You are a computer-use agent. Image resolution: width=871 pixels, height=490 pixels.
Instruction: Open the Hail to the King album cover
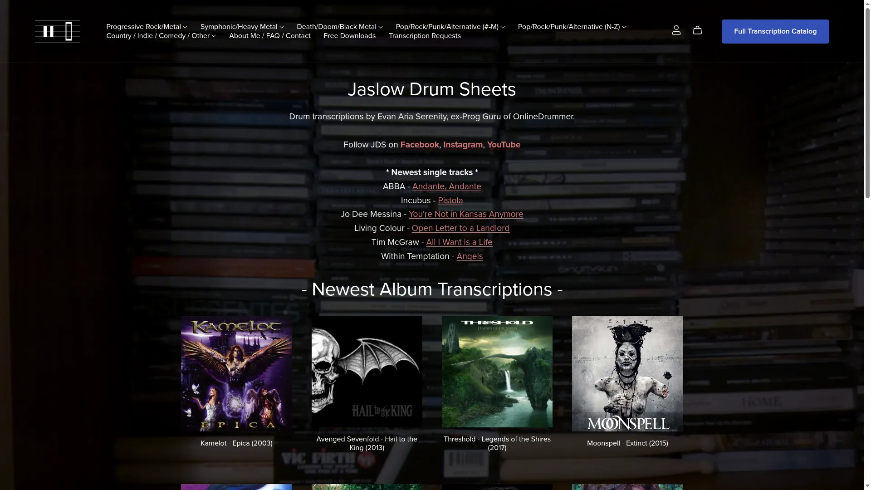(367, 372)
